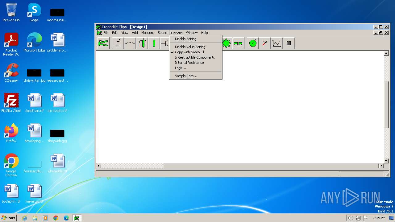This screenshot has width=395, height=222.
Task: Click vertical scrollbar down arrow
Action: coord(386,161)
